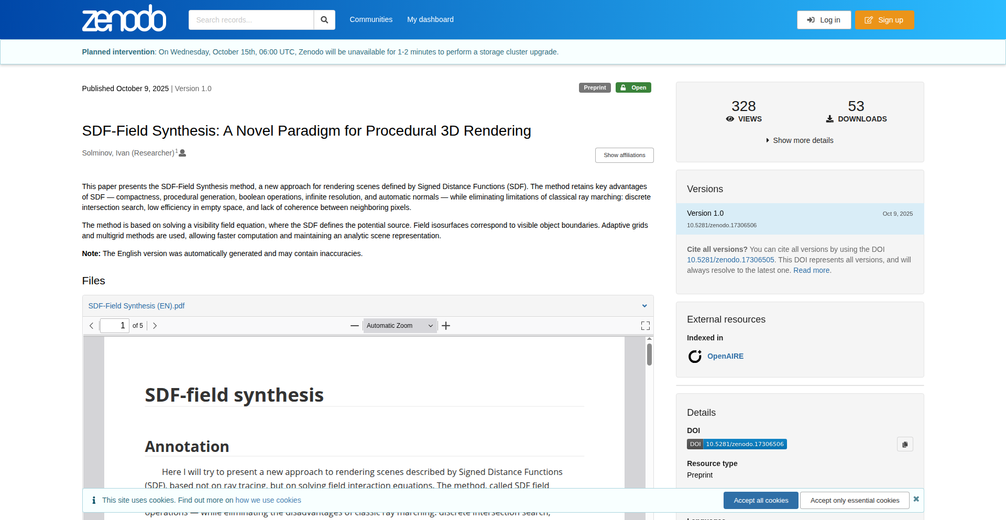The width and height of the screenshot is (1006, 520).
Task: Click the search magnifier icon button
Action: [324, 20]
